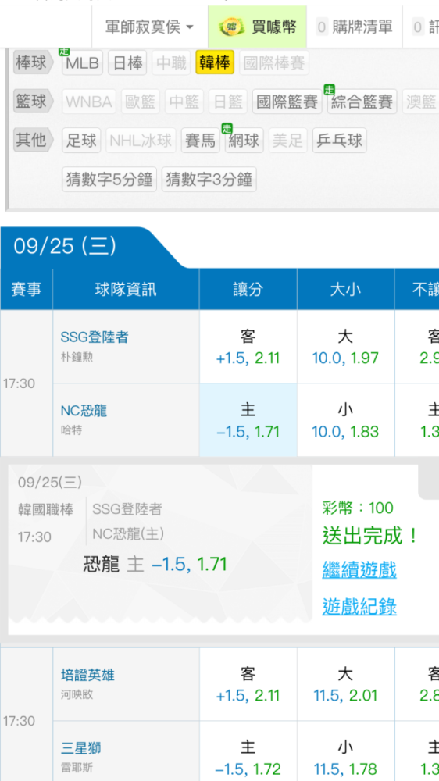439x781 pixels.
Task: Click pitcher name 哈特
Action: coord(71,431)
